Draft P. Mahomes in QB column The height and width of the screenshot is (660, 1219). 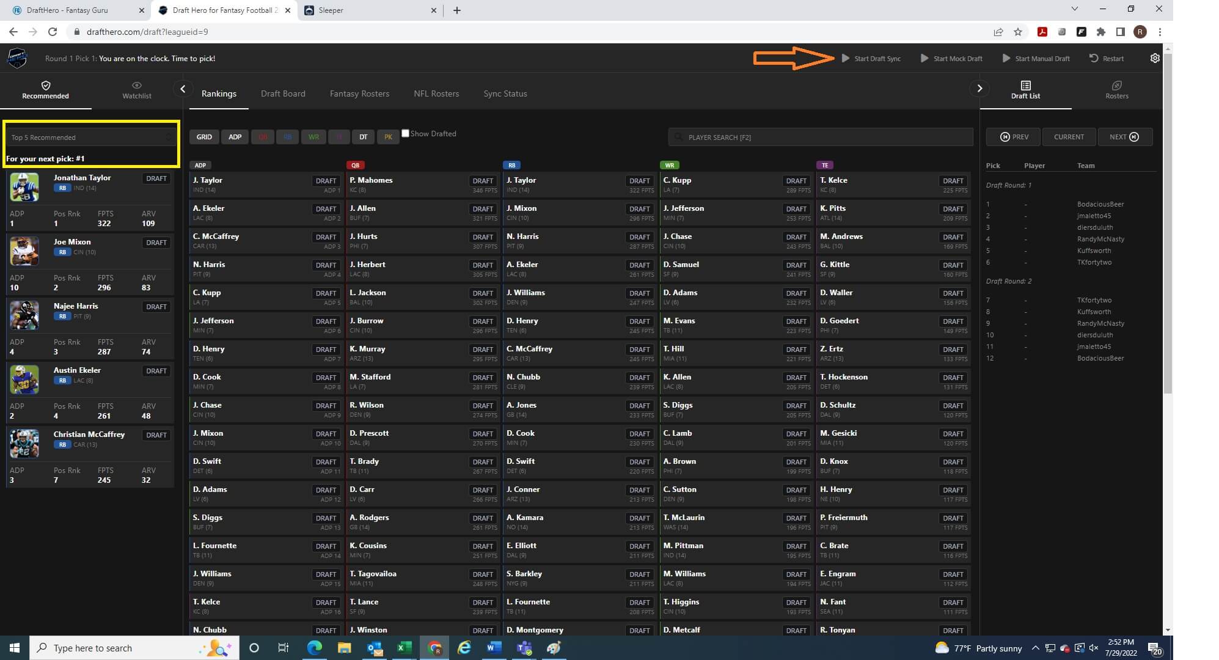(483, 181)
